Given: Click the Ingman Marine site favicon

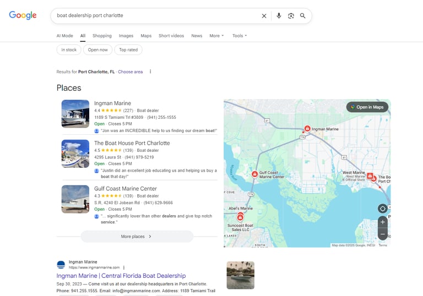Looking at the screenshot, I should pos(61,265).
